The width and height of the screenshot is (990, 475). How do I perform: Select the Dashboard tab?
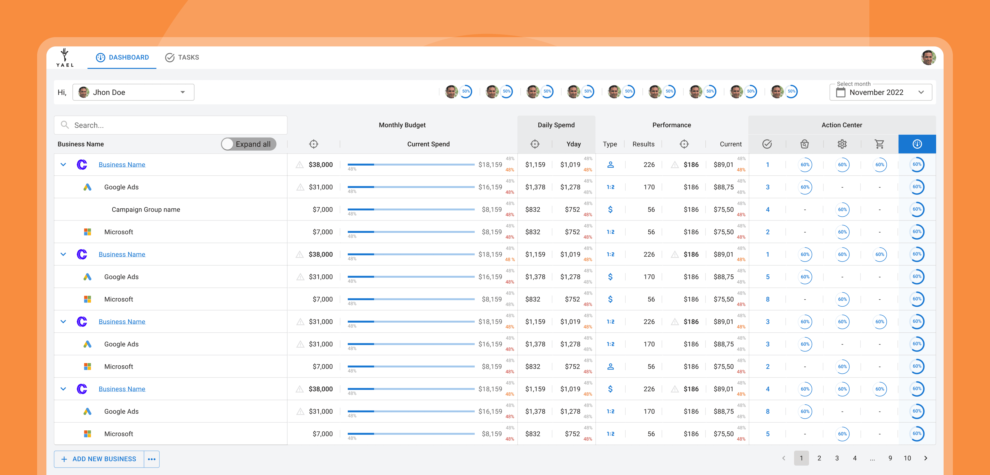(x=122, y=57)
